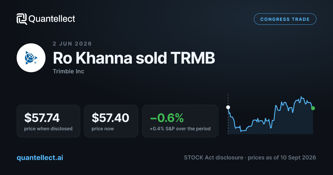The image size is (333, 175).
Task: Select the Trimble Inc company name
Action: (68, 71)
